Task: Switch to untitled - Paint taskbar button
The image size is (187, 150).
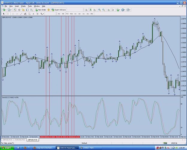Action: coord(91,148)
